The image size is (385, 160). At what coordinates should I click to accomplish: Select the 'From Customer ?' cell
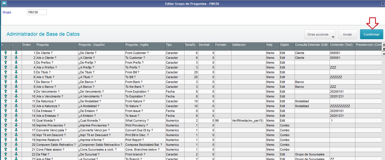tap(145, 53)
